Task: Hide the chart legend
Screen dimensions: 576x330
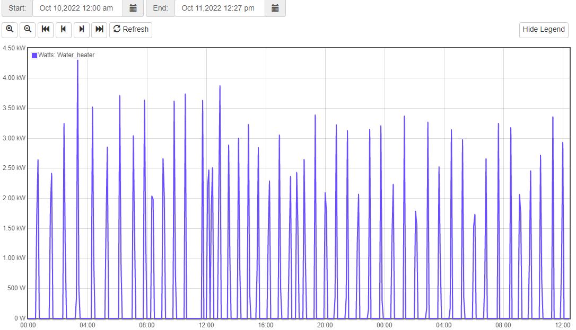Action: 544,30
